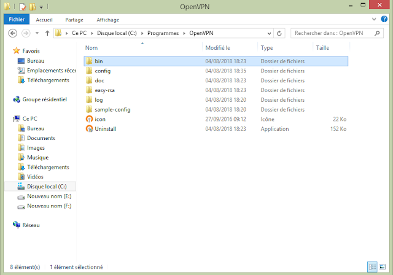
Task: Click the Application type of Uninstall
Action: (274, 129)
